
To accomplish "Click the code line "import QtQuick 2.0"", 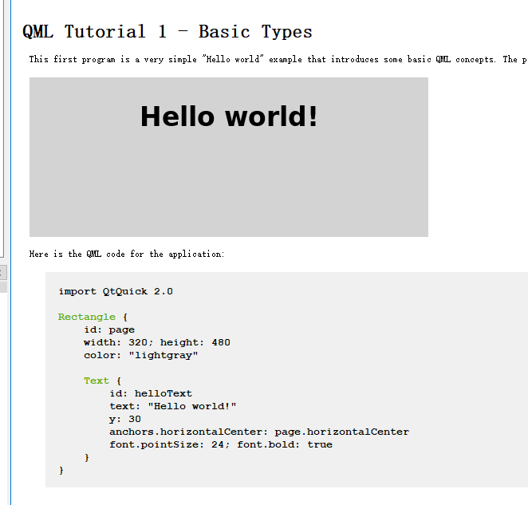I will pos(116,291).
